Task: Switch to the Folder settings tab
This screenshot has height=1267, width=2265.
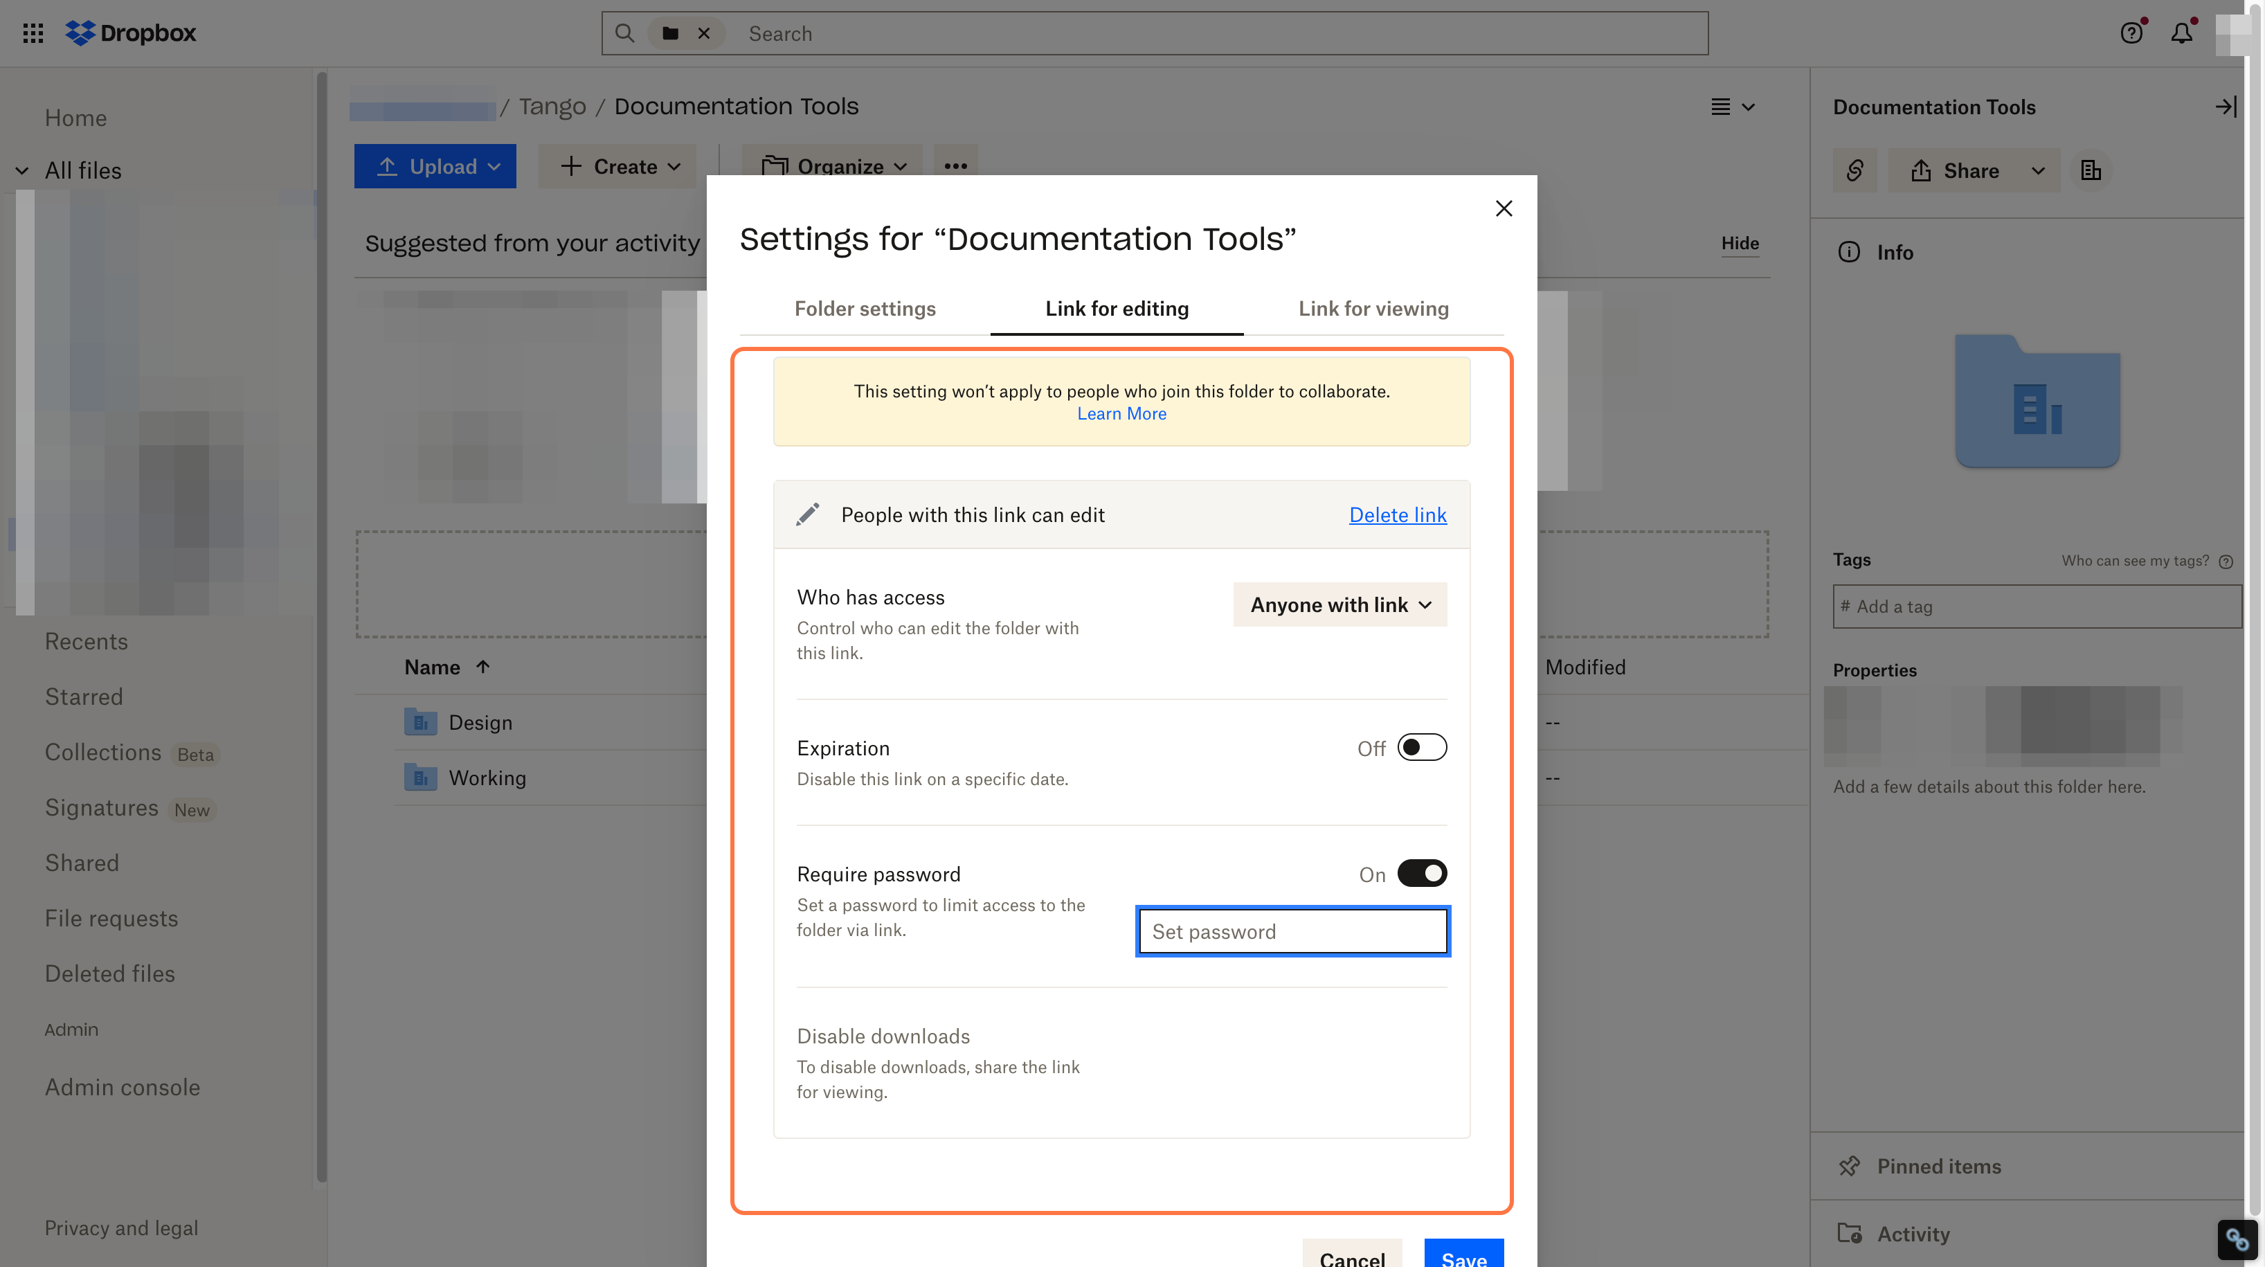Action: [865, 309]
